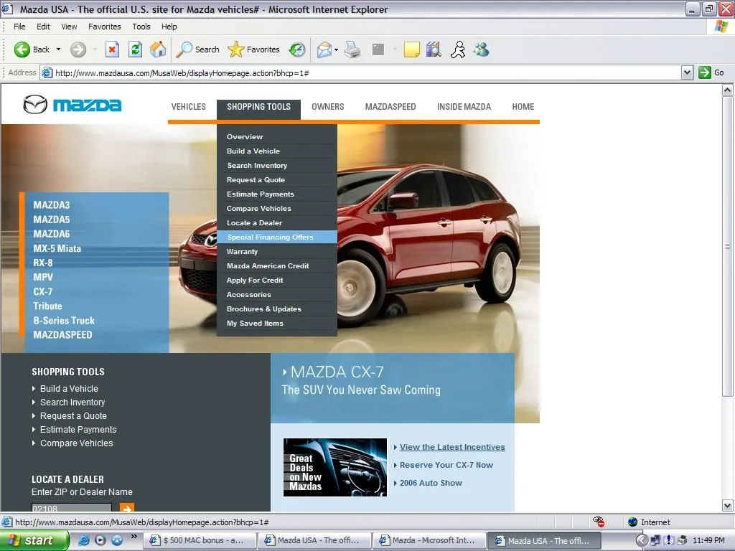Click the Refresh page icon

(135, 50)
